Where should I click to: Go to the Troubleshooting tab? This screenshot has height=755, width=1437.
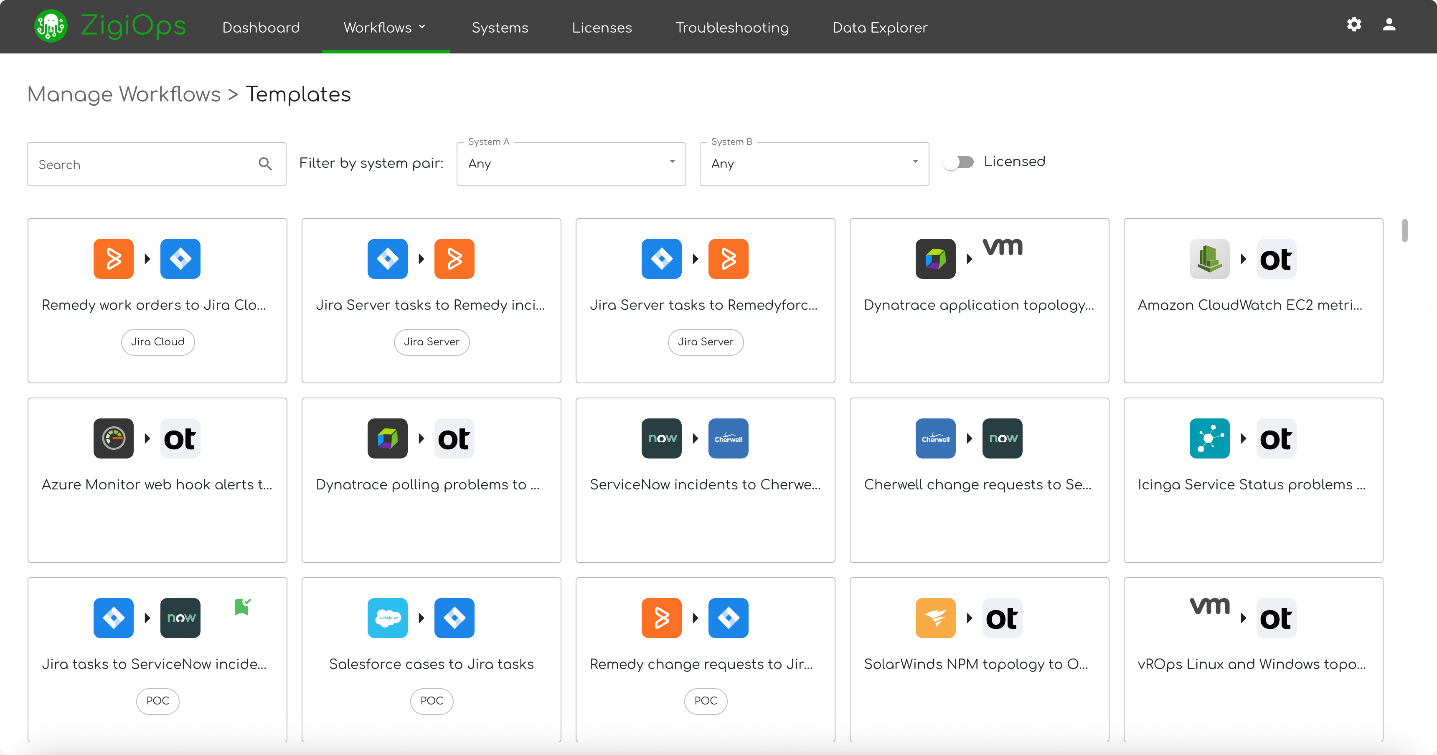tap(732, 27)
